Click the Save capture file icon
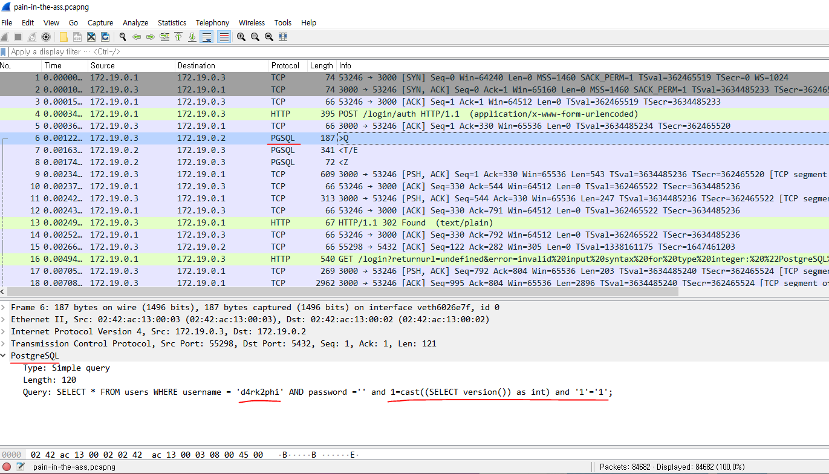The image size is (829, 474). click(77, 37)
